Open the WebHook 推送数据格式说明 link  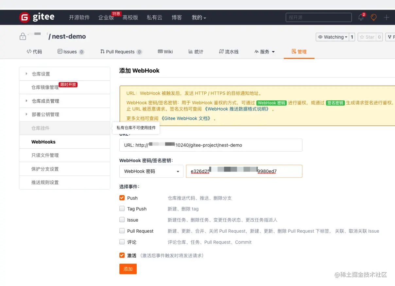(237, 109)
